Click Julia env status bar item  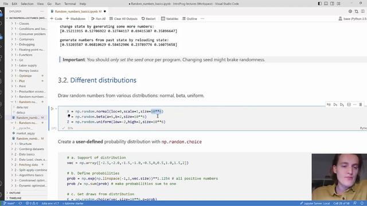click(x=50, y=204)
